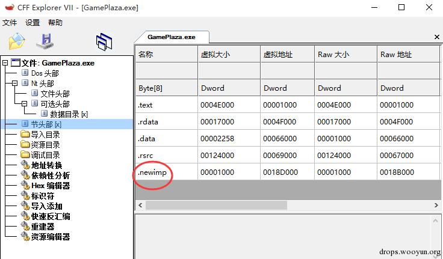Click the cascading windows toolbar icon
The image size is (443, 259).
(x=104, y=41)
